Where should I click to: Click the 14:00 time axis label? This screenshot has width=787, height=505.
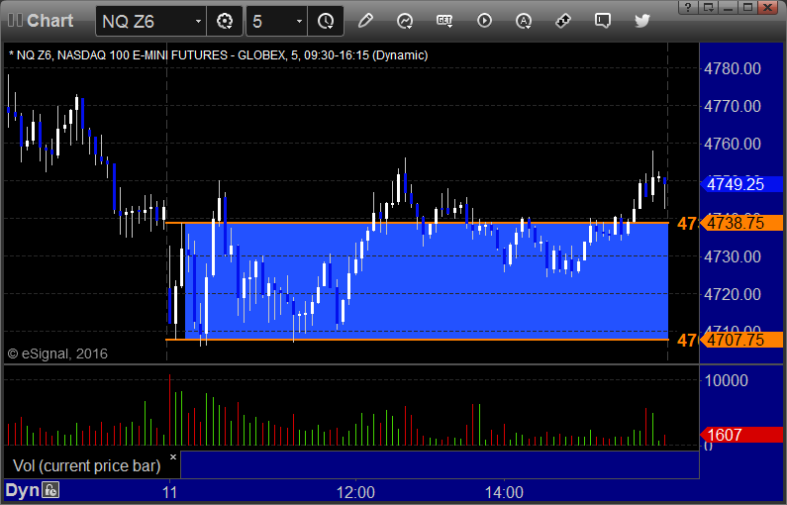[x=505, y=492]
